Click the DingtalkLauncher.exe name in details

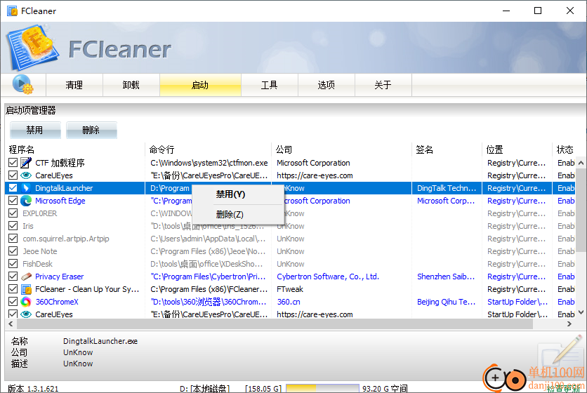click(100, 341)
